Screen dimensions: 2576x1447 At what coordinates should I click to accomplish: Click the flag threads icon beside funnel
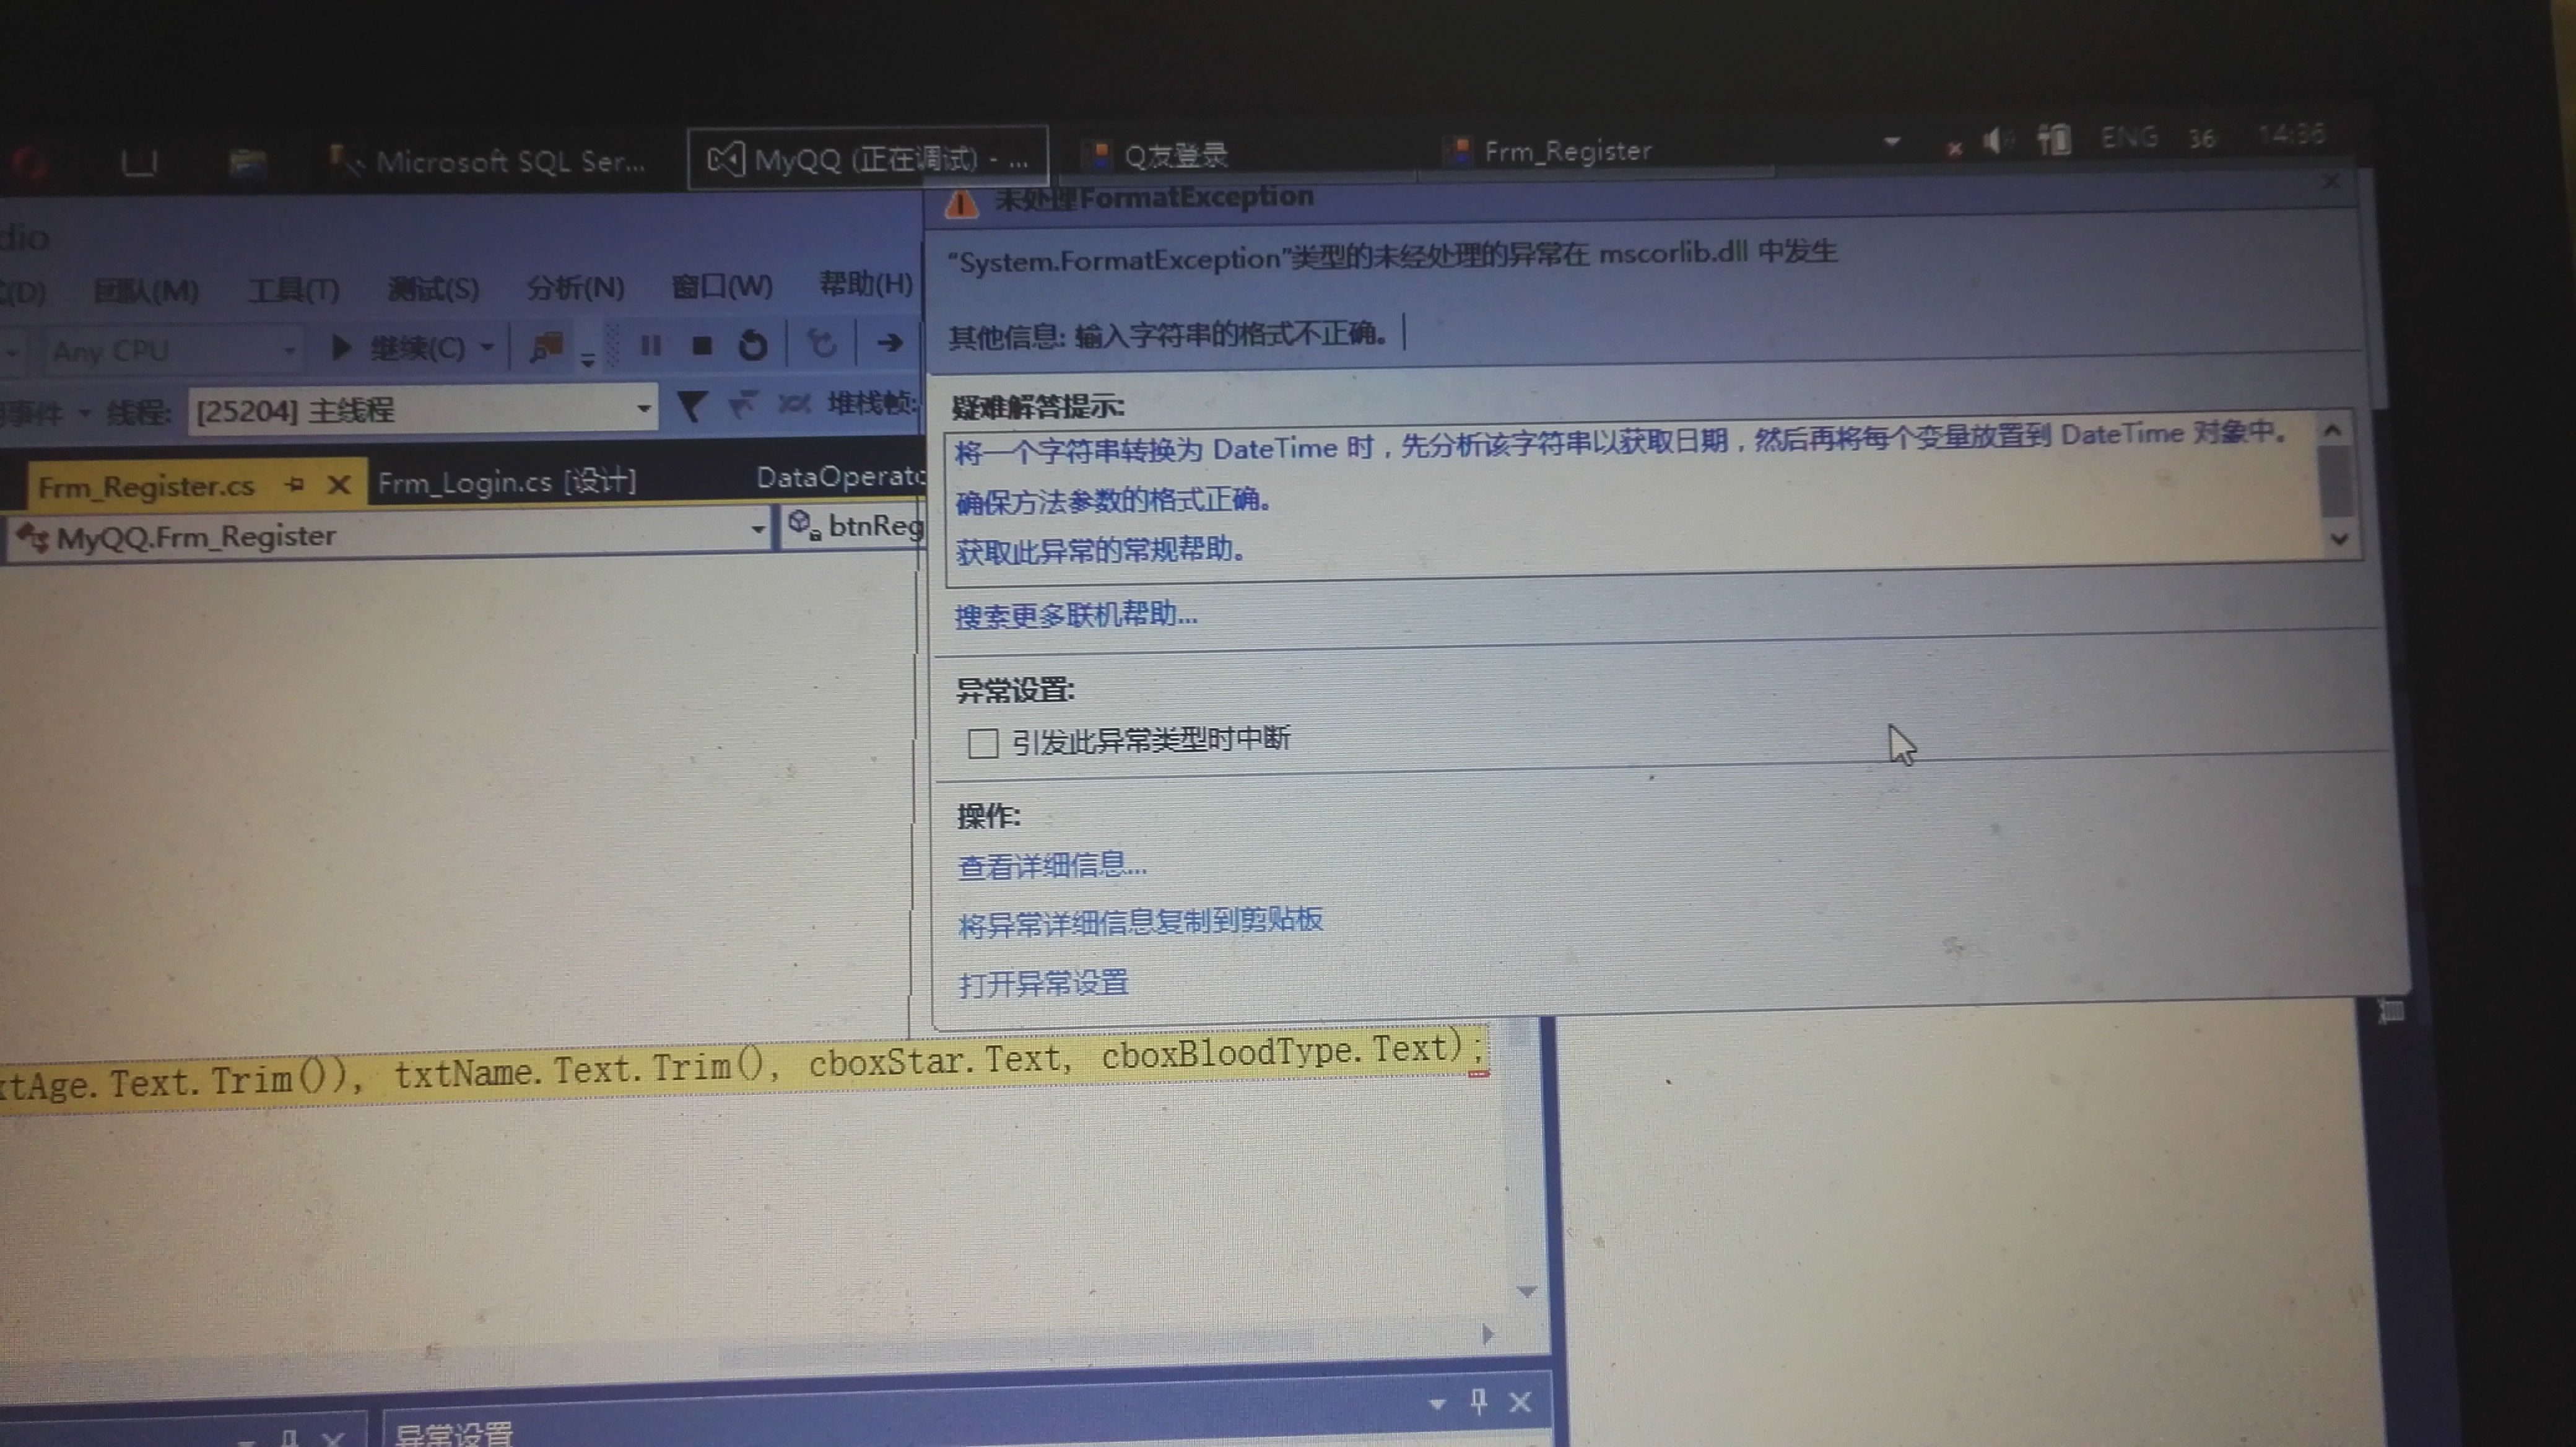[x=742, y=405]
